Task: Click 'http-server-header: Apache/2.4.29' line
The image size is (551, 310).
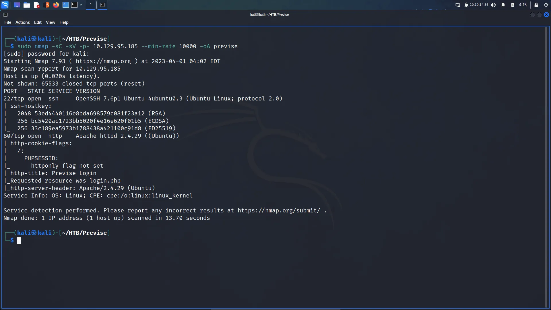Action: [79, 188]
